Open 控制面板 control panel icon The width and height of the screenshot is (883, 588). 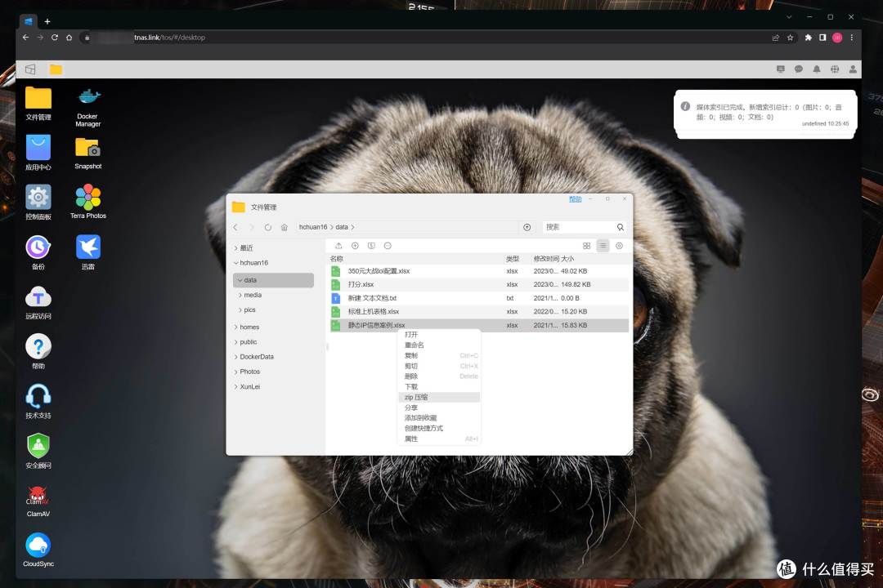[38, 203]
